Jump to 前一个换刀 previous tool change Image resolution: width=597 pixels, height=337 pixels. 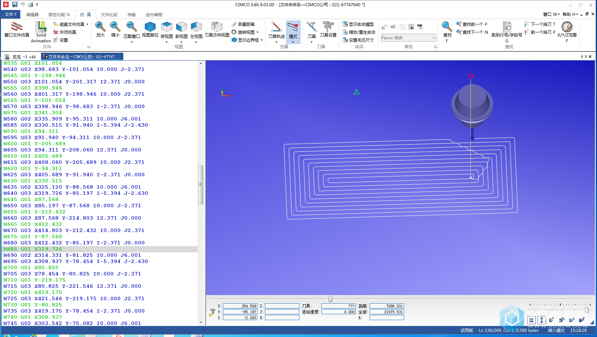[540, 32]
